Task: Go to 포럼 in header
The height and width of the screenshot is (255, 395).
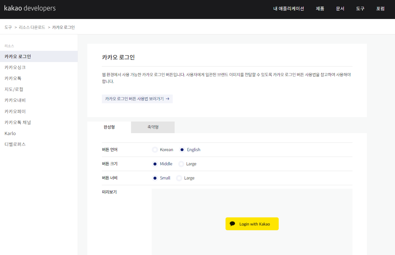Action: coord(381,9)
